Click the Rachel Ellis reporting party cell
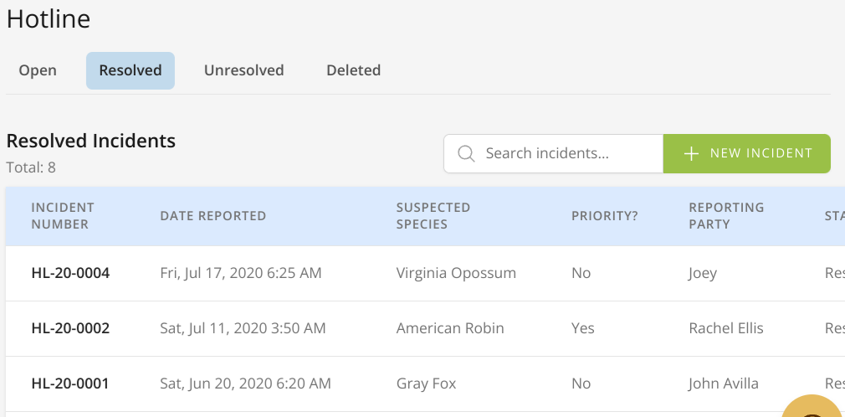Viewport: 845px width, 417px height. [725, 328]
